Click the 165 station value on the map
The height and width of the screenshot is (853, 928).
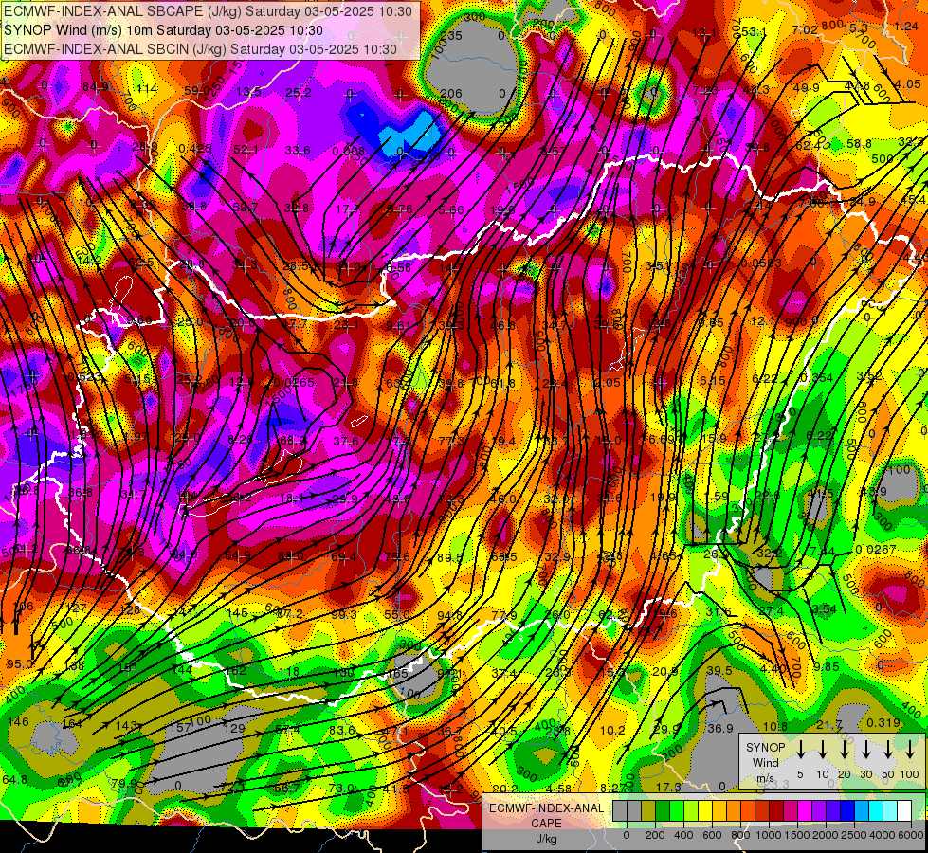398,674
